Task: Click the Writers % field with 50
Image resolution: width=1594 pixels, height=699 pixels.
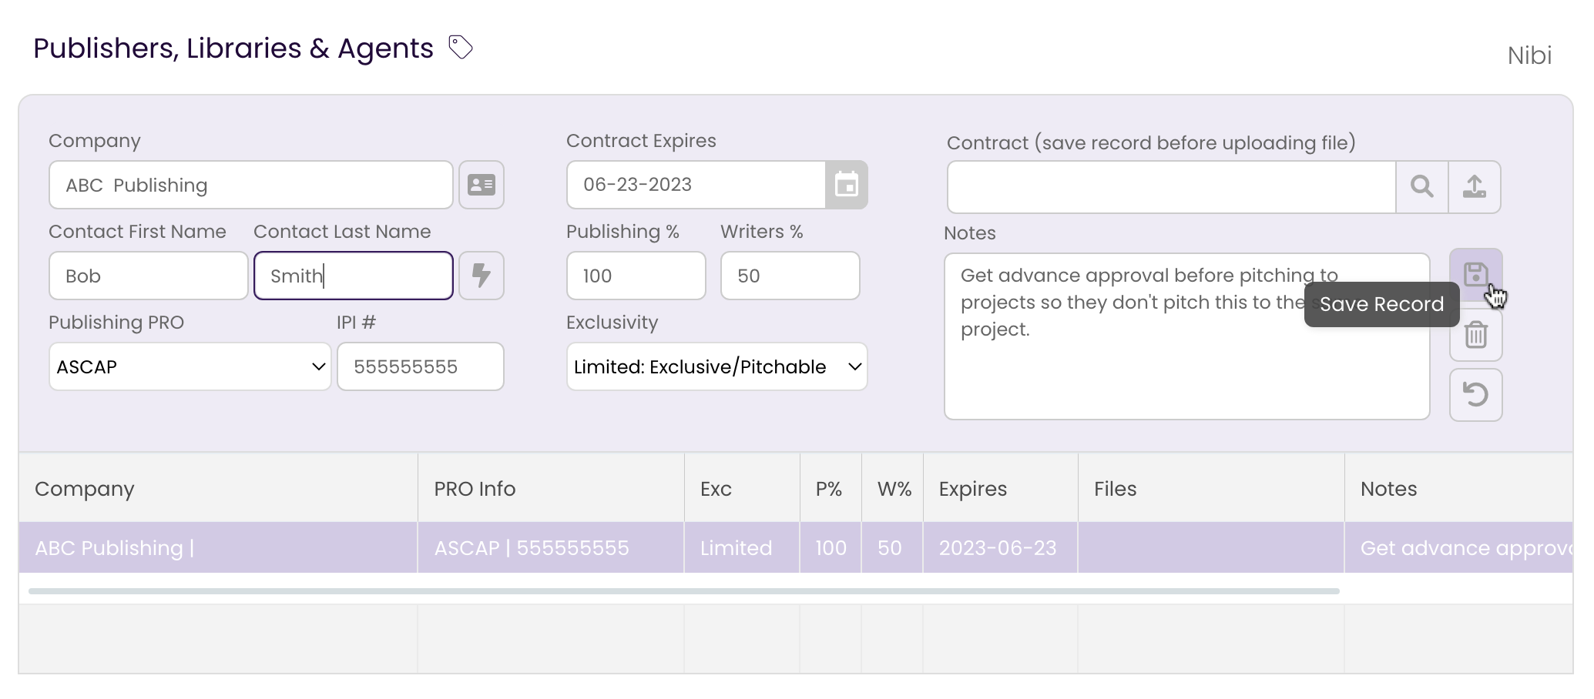Action: [x=790, y=276]
